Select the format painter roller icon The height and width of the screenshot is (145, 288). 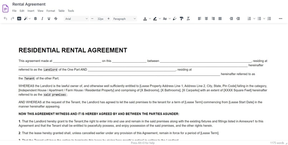click(x=182, y=19)
